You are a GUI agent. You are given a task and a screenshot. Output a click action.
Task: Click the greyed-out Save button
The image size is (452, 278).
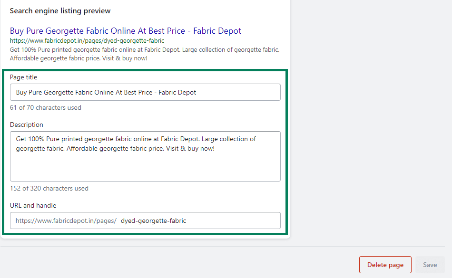(x=430, y=265)
